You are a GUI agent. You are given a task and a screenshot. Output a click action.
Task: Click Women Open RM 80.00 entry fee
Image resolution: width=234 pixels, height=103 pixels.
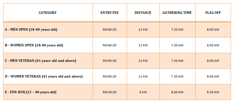pos(109,45)
